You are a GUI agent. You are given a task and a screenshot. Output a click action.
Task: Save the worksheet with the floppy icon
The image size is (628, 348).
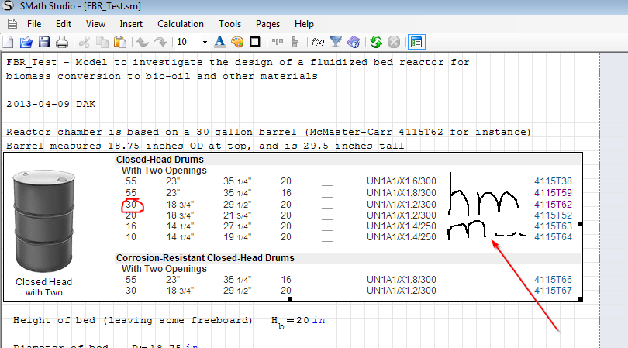43,42
